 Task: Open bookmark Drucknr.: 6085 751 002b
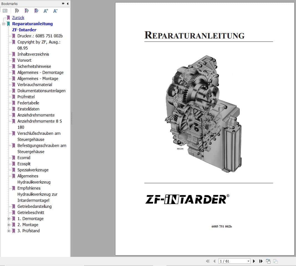click(x=40, y=36)
